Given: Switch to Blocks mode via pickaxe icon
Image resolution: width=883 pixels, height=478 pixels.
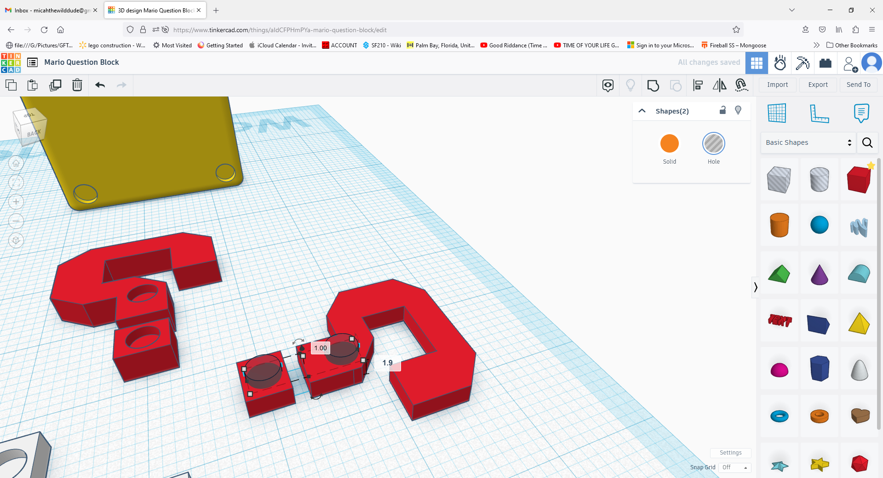Looking at the screenshot, I should click(x=803, y=63).
